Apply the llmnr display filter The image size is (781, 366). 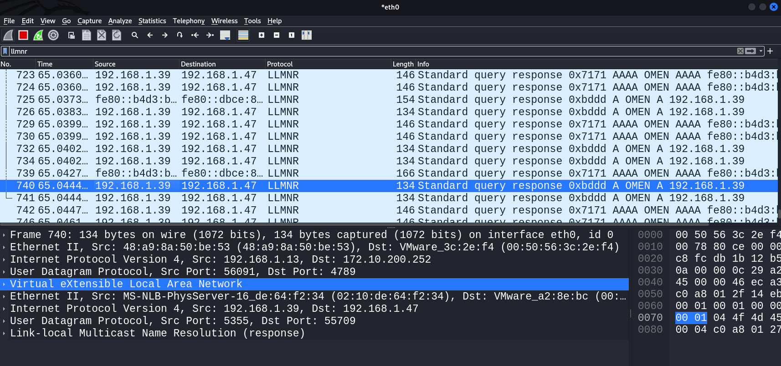(750, 51)
